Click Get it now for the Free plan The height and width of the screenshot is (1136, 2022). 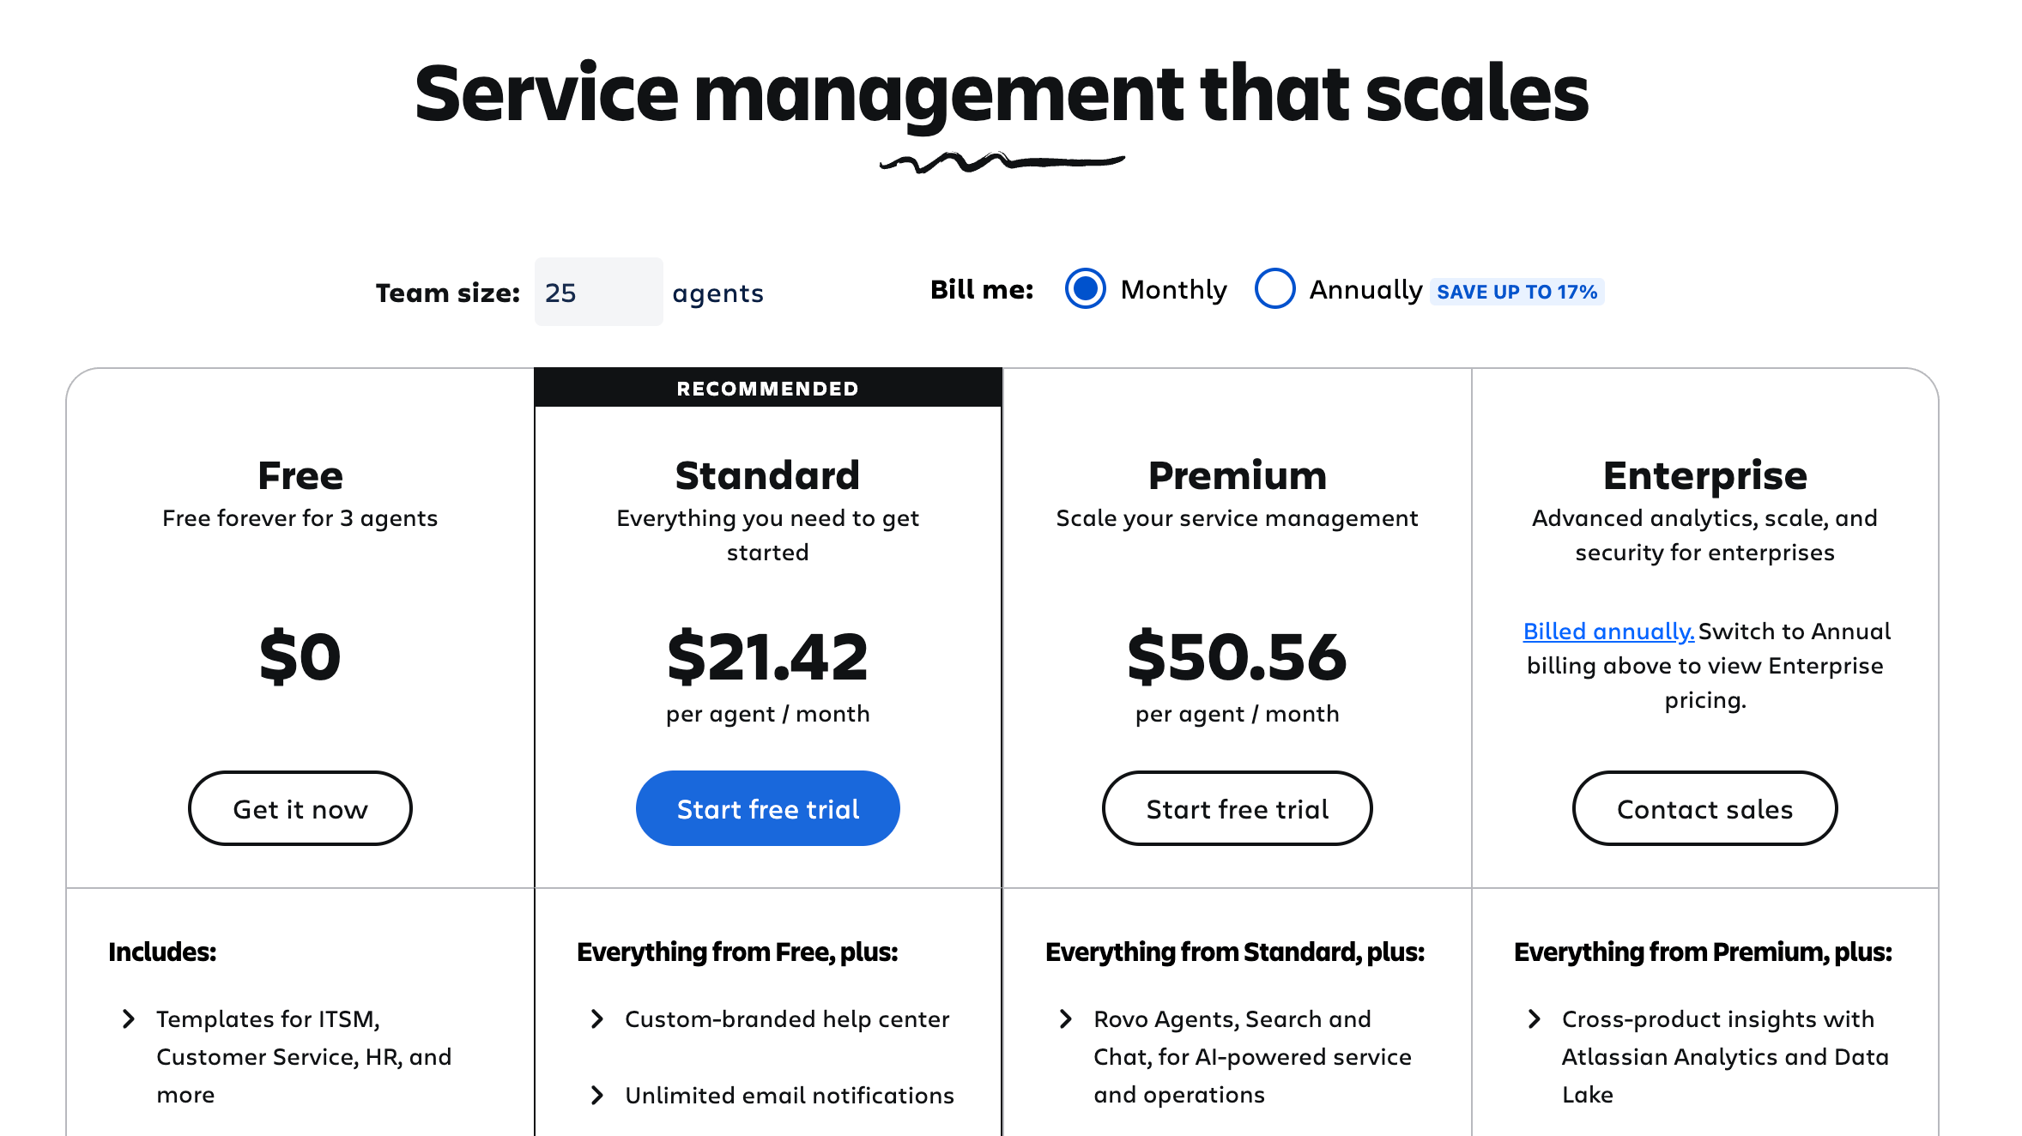pos(300,807)
